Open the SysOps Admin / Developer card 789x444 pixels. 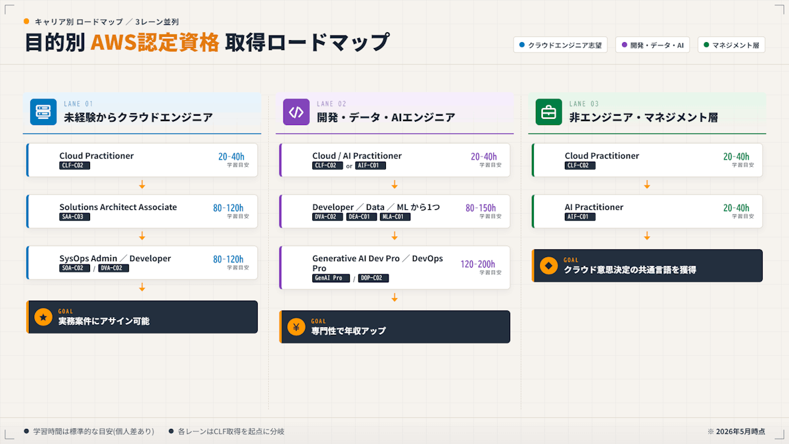click(x=142, y=262)
